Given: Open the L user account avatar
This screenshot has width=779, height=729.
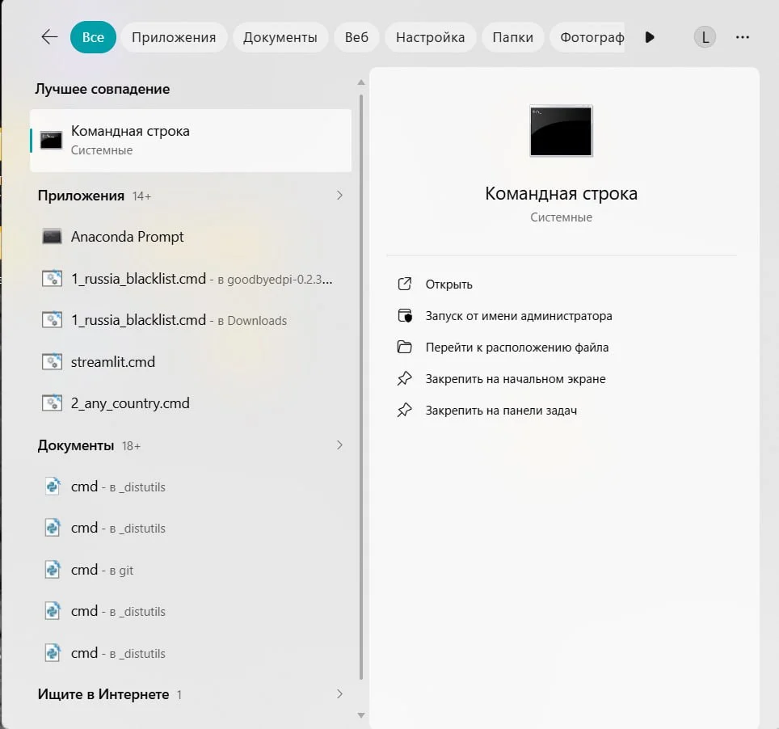Looking at the screenshot, I should coord(705,37).
